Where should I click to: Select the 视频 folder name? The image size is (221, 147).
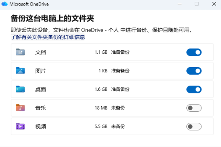tap(41, 126)
